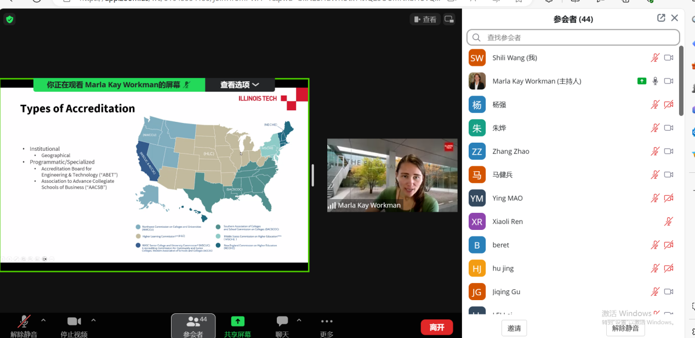Click the green encryption shield icon
Image resolution: width=695 pixels, height=338 pixels.
click(9, 20)
